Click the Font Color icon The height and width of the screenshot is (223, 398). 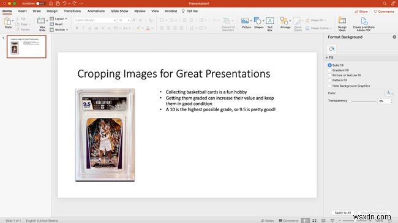(x=148, y=28)
